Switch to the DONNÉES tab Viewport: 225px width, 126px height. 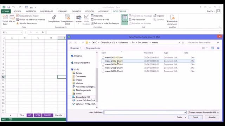click(76, 11)
